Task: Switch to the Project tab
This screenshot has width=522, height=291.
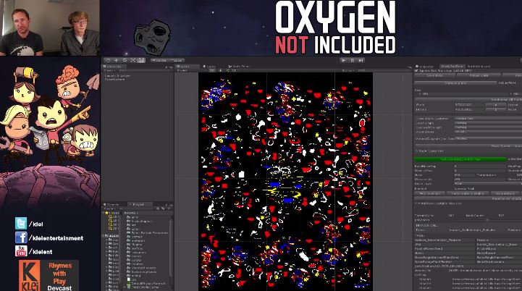Action: tap(134, 205)
